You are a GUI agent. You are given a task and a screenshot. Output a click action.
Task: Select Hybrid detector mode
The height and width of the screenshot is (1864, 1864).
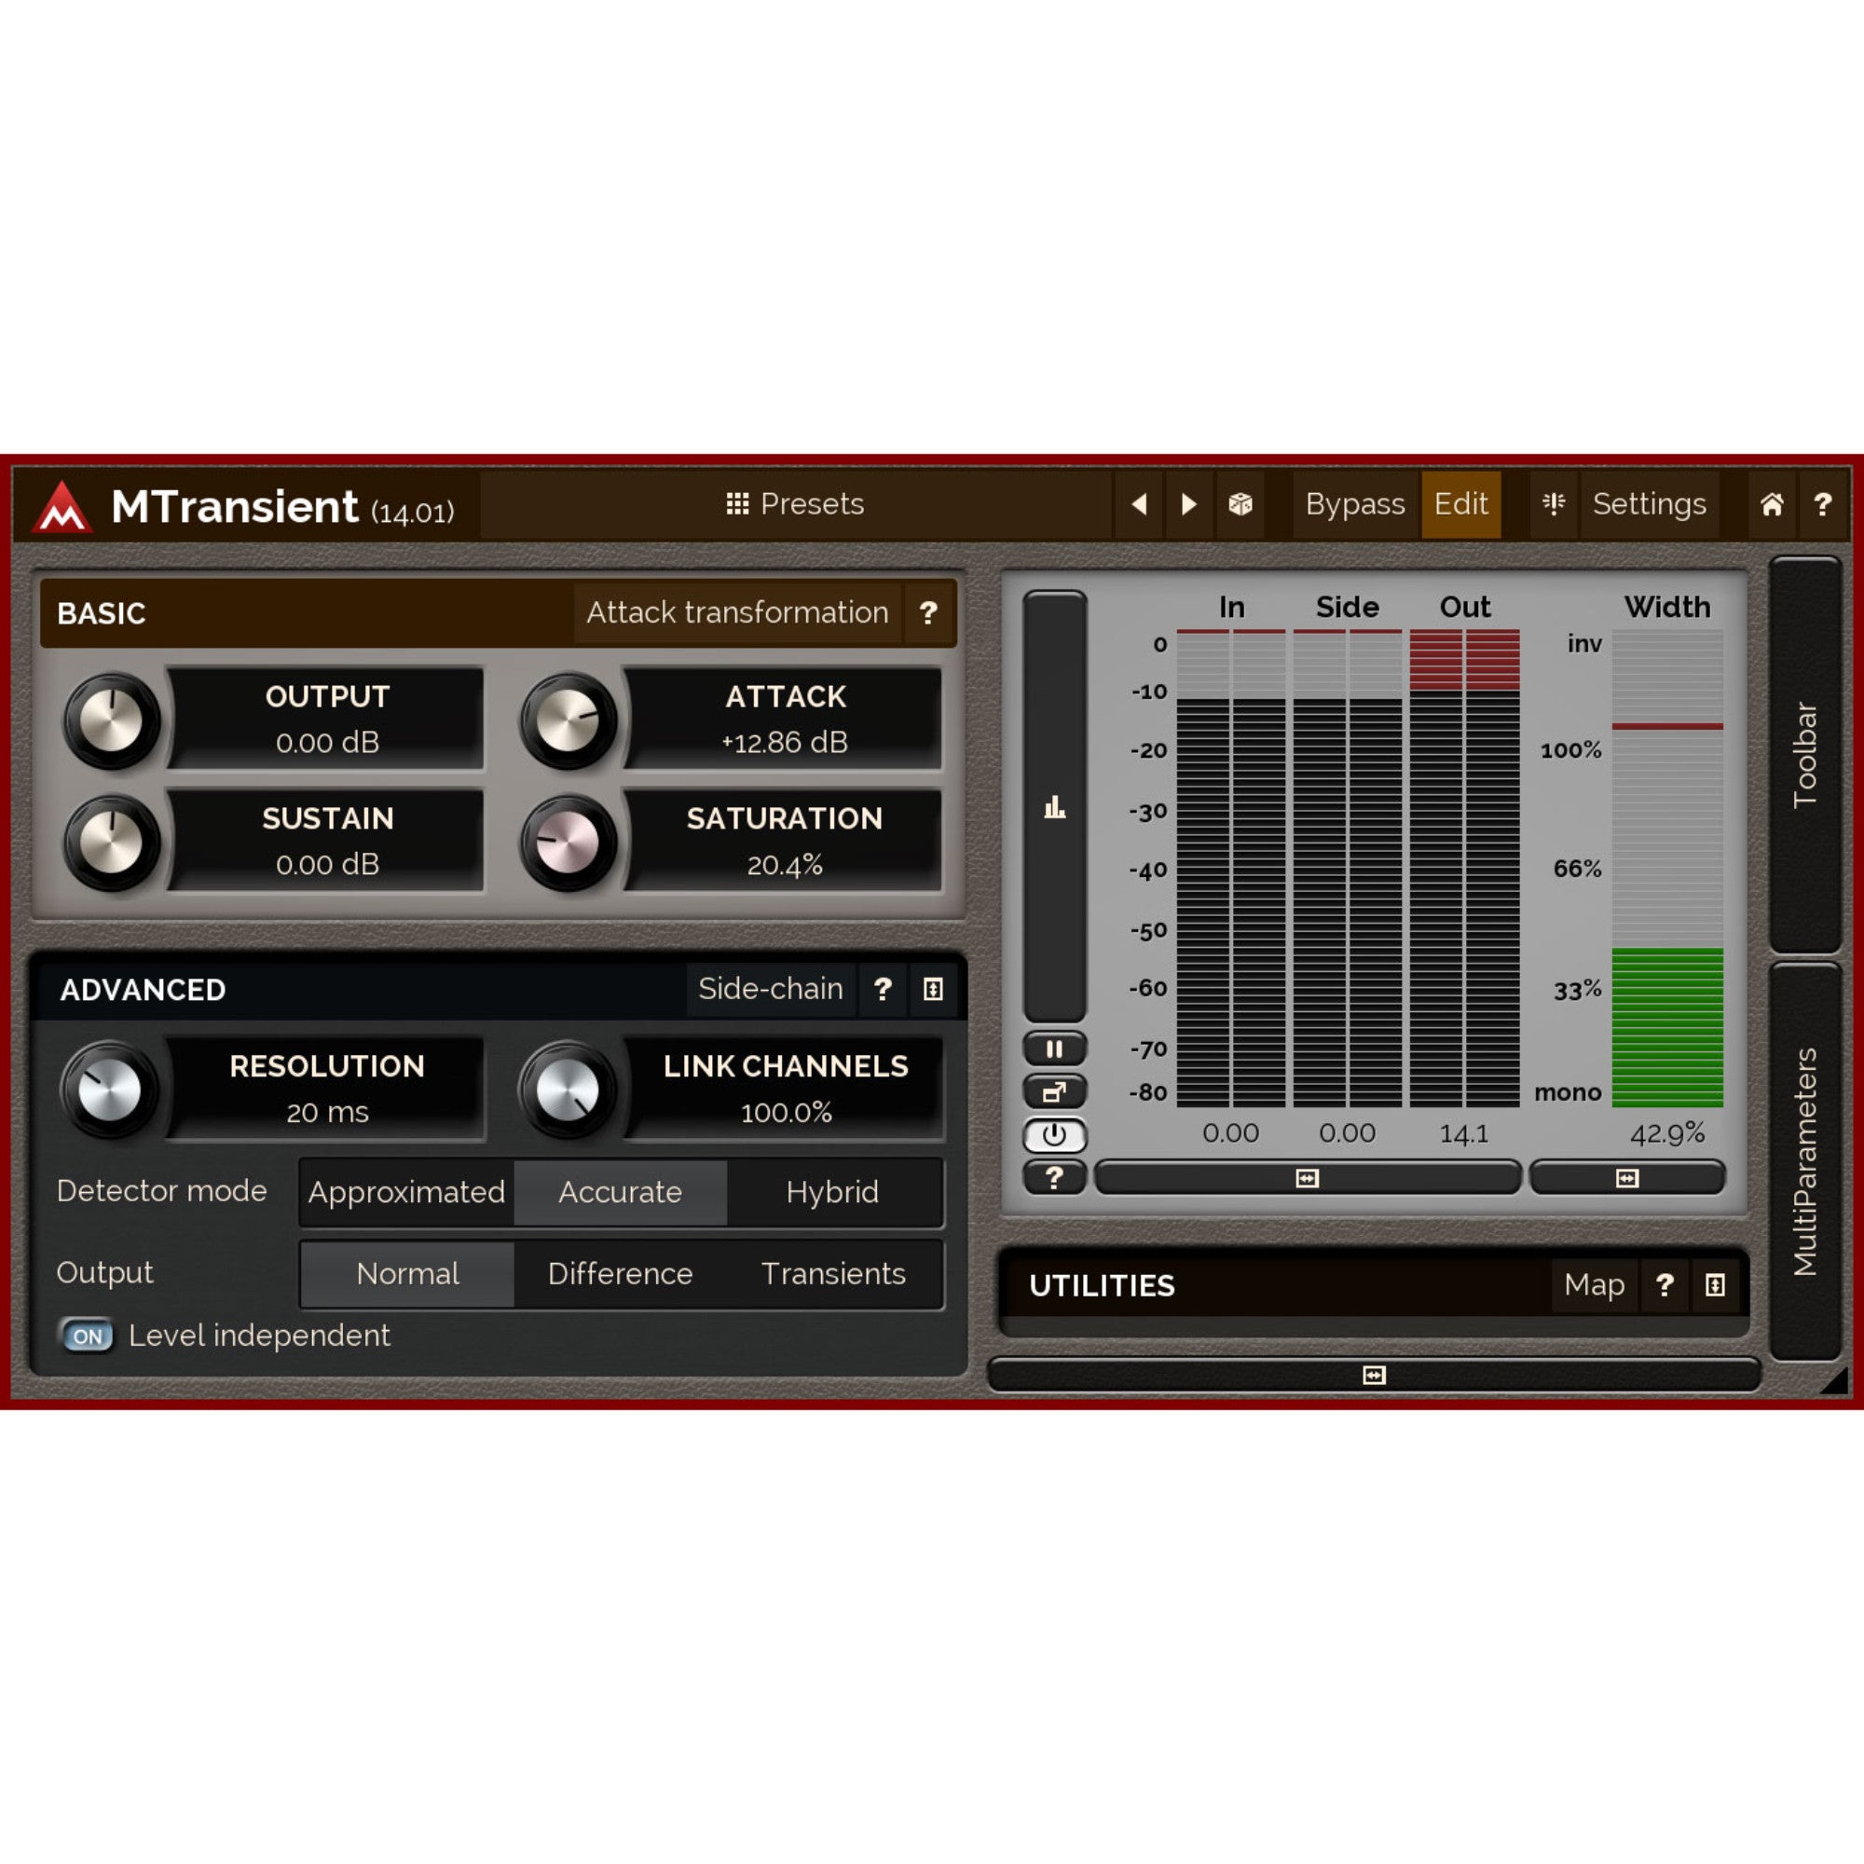click(x=832, y=1193)
